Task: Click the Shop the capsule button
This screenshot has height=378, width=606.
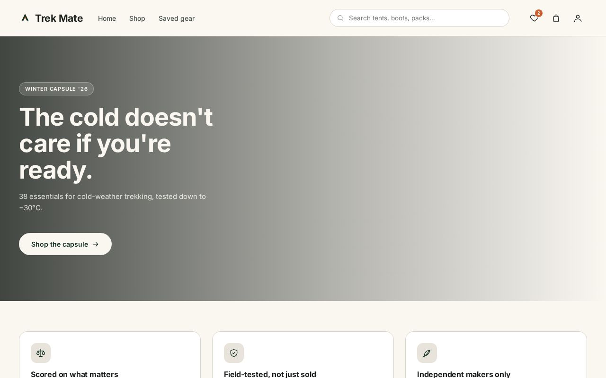Action: (x=65, y=244)
